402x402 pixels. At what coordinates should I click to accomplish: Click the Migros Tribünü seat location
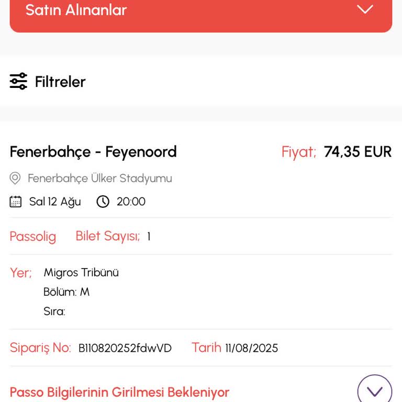coord(81,273)
